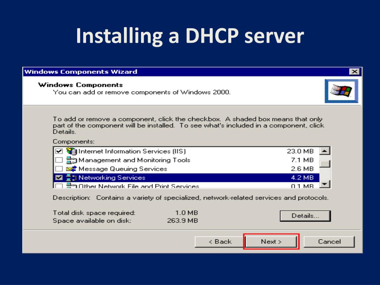Click the 2.6 MB size value

click(302, 169)
